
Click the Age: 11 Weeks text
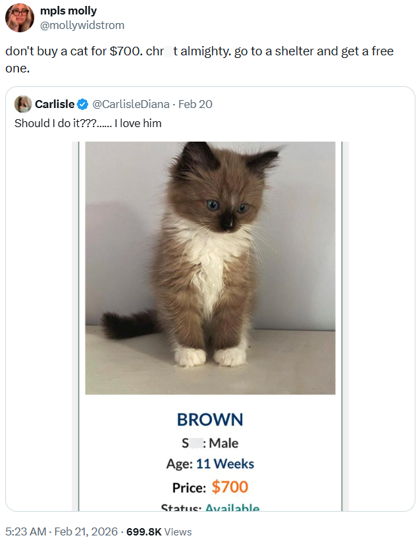pos(209,465)
